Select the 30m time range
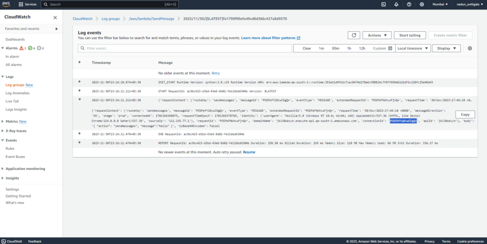This screenshot has height=244, width=487. point(335,49)
